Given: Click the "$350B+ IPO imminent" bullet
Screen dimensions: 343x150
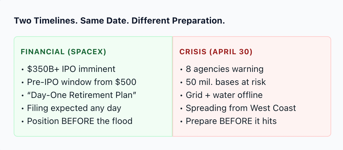Looking at the screenshot, I should click(71, 69).
